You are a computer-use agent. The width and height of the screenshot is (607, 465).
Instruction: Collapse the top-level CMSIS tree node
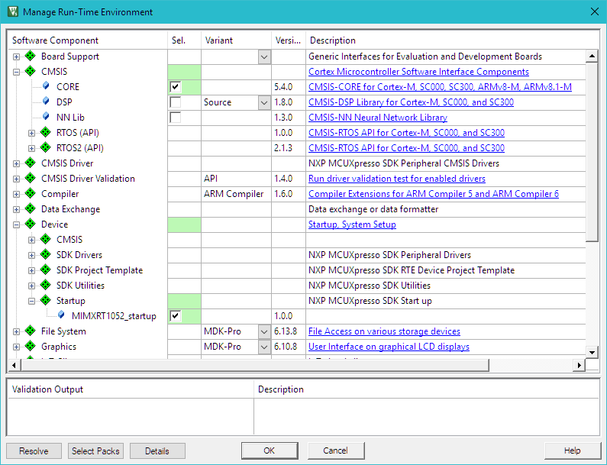16,72
